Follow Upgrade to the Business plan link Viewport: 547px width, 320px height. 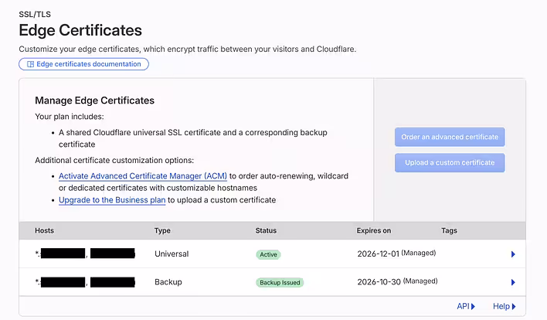click(112, 200)
